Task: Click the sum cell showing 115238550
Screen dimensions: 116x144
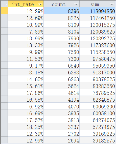Action: (x=98, y=51)
